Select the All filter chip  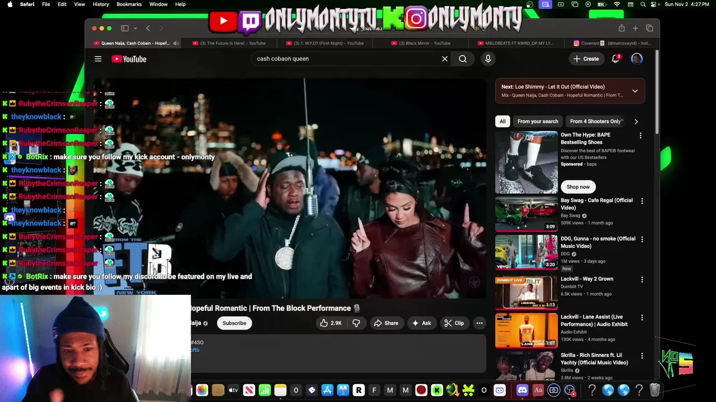[502, 121]
